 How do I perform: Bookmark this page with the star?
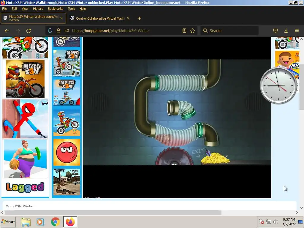(x=192, y=31)
